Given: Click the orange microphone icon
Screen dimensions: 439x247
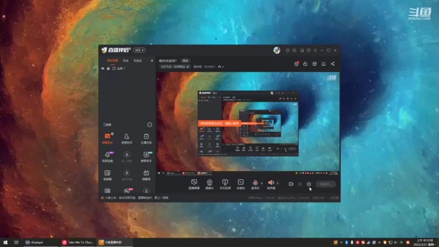Looking at the screenshot, I should pyautogui.click(x=255, y=183).
